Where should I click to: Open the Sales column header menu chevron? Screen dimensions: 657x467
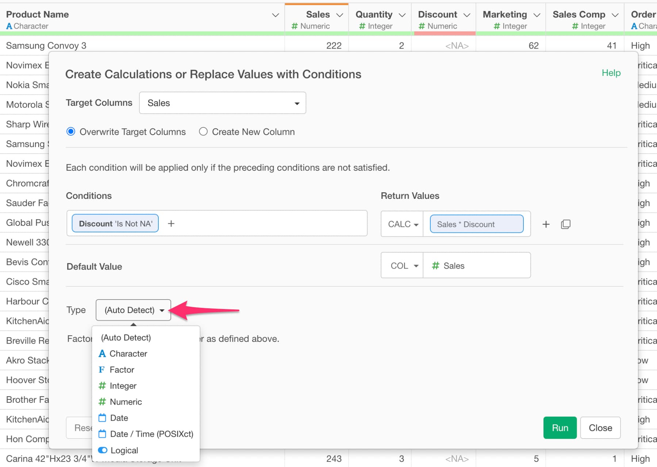(x=339, y=15)
